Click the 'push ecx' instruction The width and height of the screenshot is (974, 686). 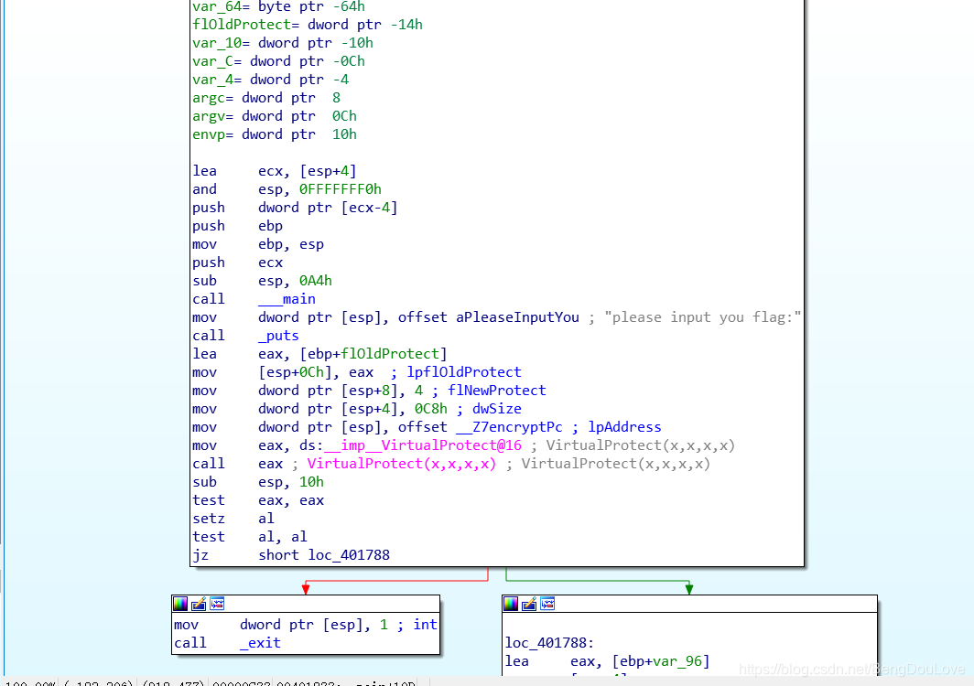(x=237, y=262)
